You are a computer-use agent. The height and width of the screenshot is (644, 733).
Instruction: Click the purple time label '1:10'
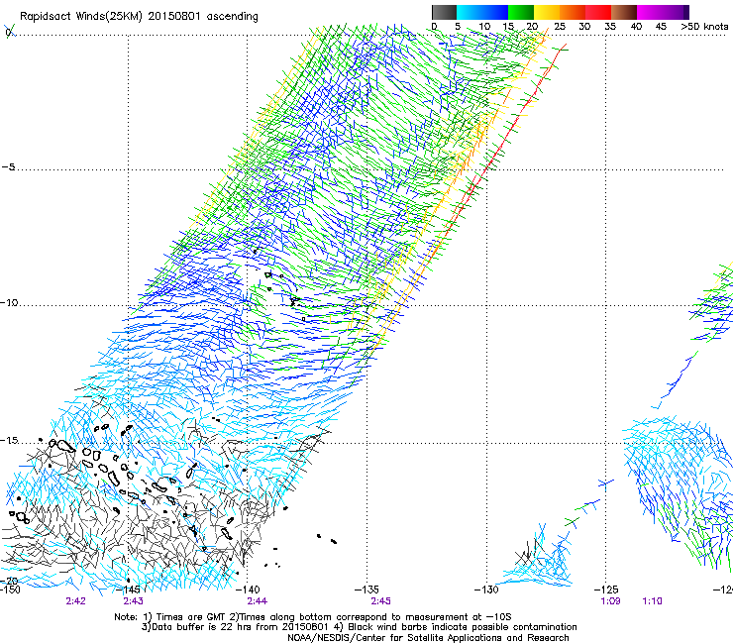click(x=652, y=601)
